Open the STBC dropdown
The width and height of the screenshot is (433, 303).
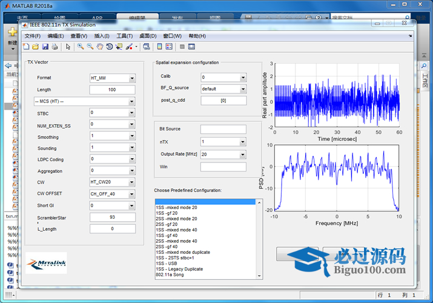coord(113,113)
